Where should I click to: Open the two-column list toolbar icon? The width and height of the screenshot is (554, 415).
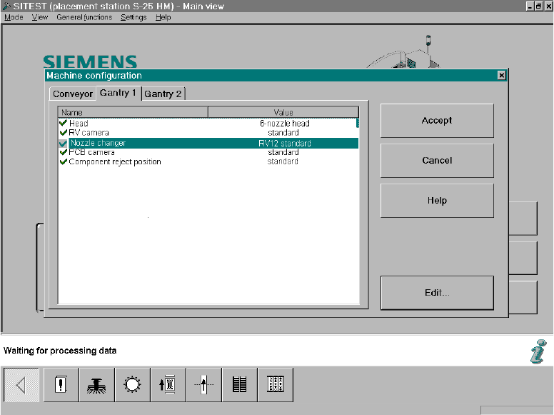tap(240, 386)
